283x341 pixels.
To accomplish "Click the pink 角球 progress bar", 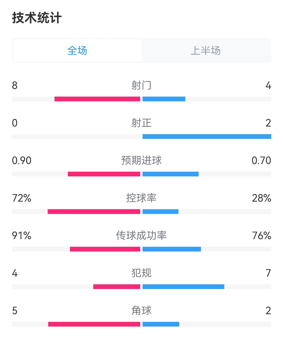I will coord(94,324).
